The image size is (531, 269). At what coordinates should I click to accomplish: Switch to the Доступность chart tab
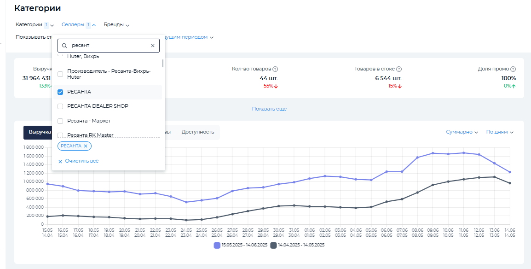pyautogui.click(x=198, y=132)
